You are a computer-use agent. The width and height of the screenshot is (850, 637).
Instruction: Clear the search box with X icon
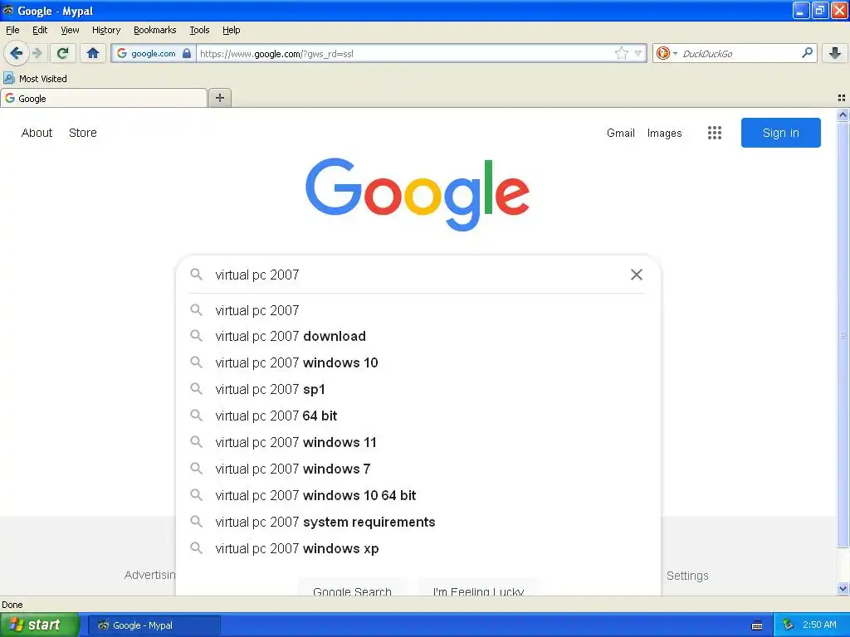[x=637, y=275]
